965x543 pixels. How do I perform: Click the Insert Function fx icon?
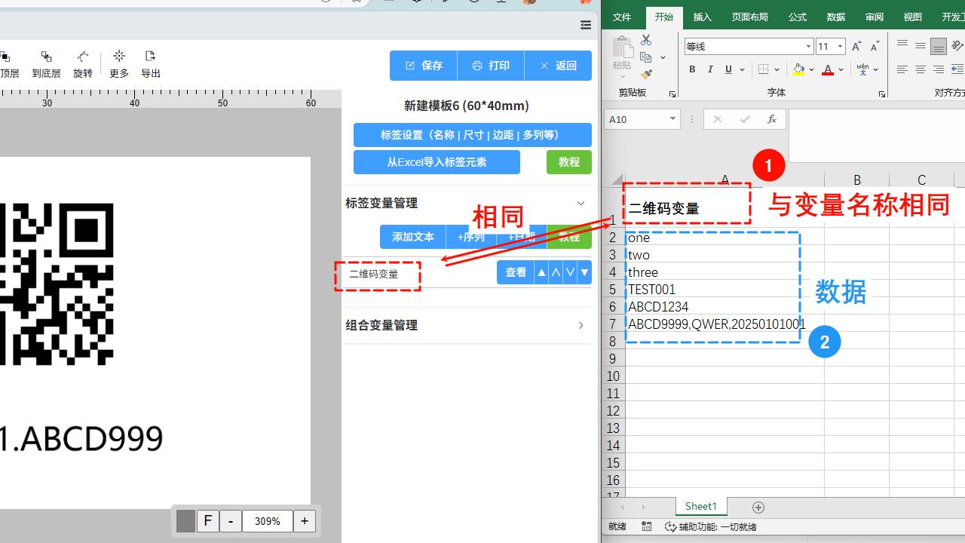771,119
